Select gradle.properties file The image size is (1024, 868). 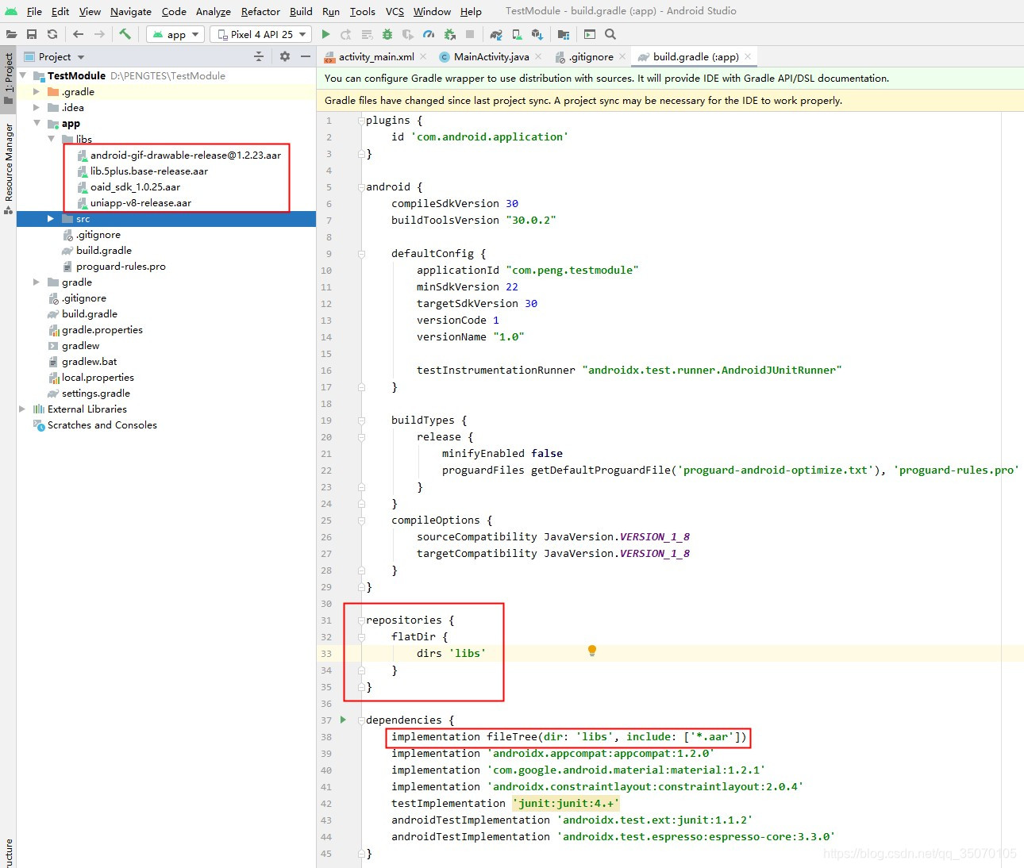coord(95,329)
